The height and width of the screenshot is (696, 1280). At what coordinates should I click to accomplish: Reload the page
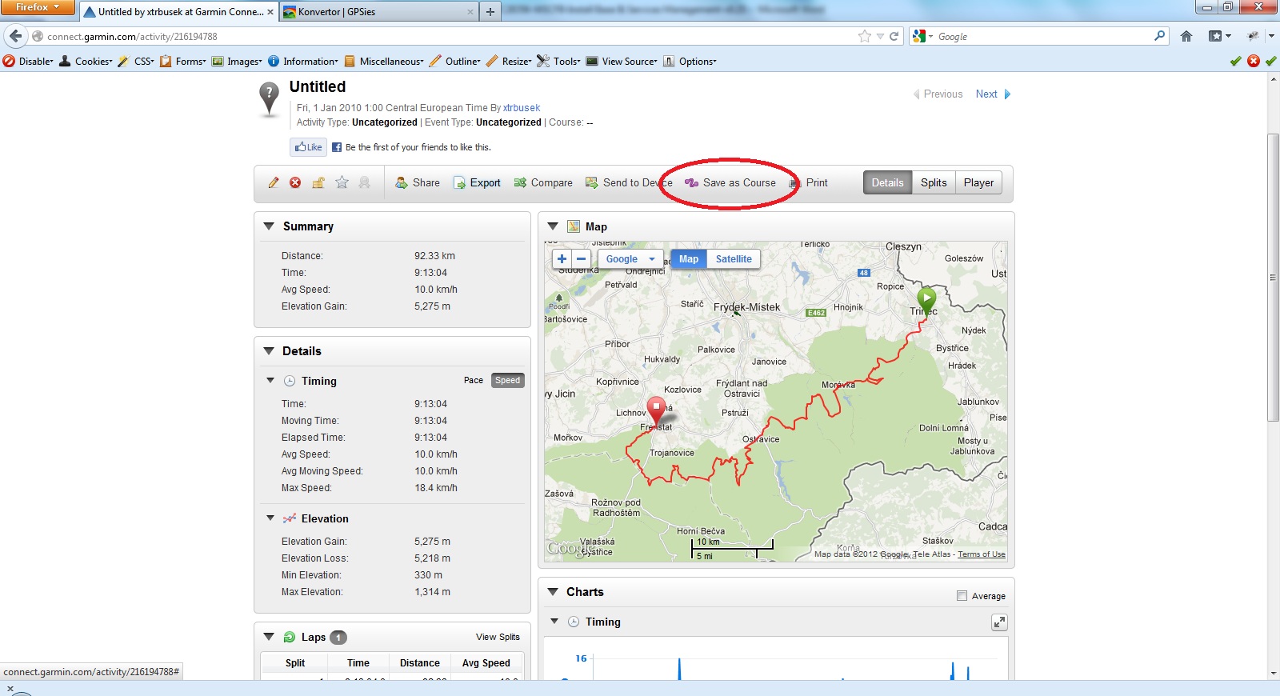tap(894, 36)
